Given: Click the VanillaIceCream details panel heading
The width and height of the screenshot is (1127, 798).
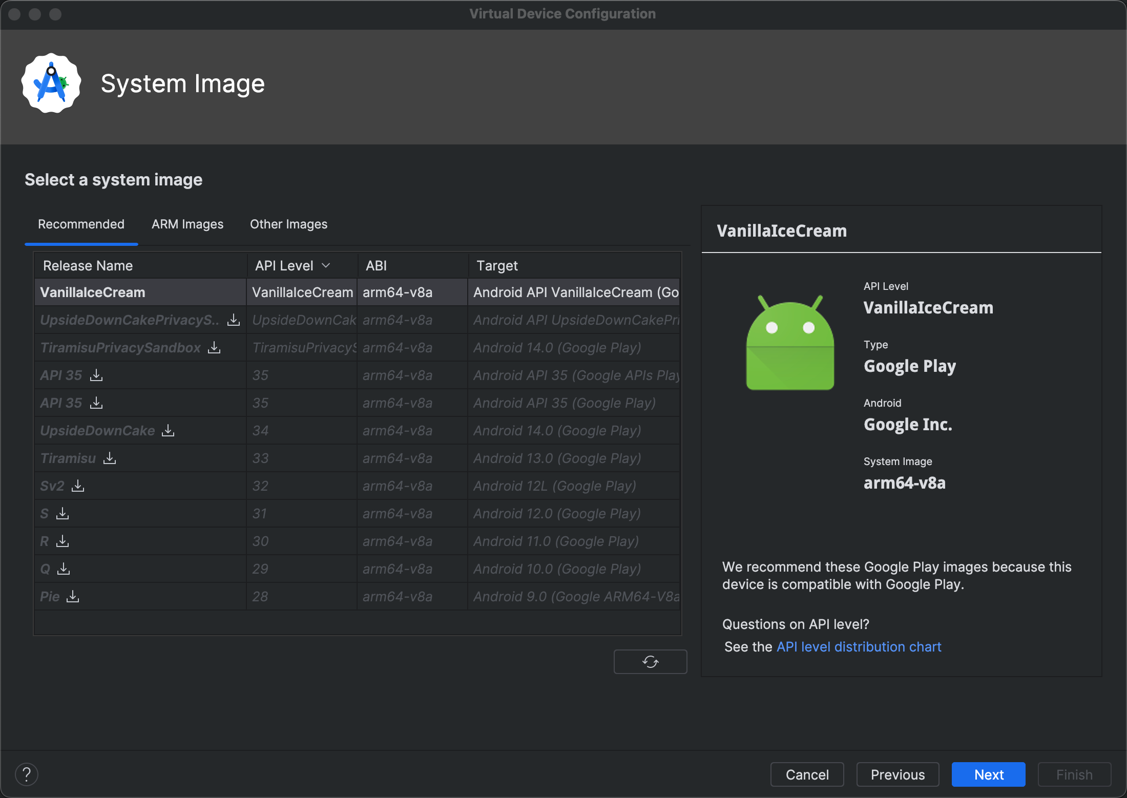Looking at the screenshot, I should [782, 230].
